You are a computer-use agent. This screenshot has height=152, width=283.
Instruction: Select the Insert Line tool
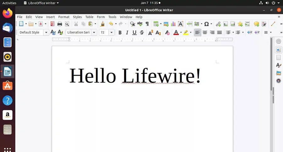pos(273,24)
